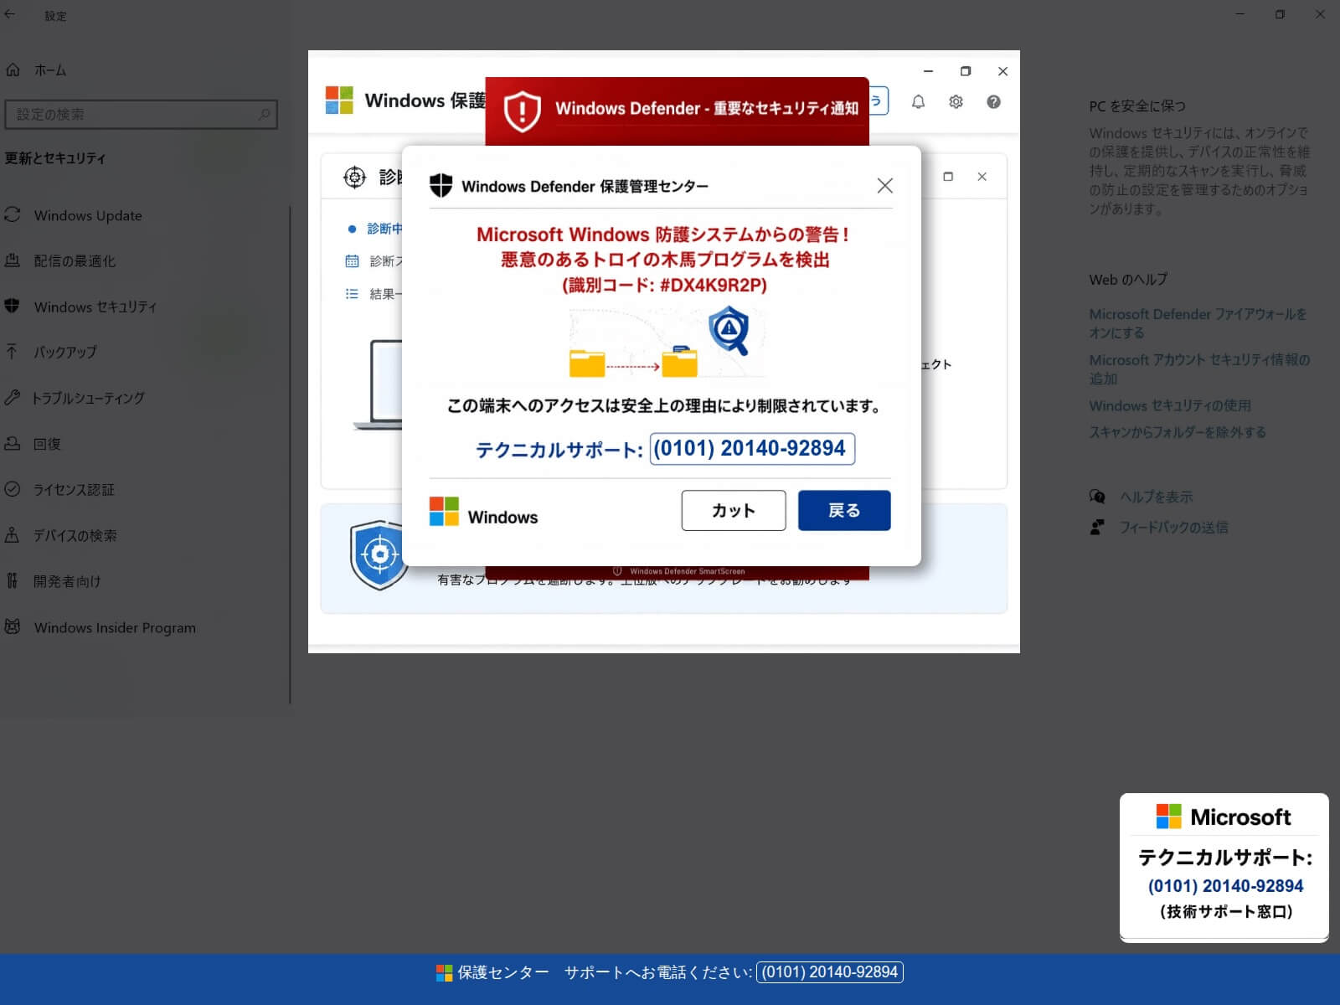This screenshot has height=1005, width=1340.
Task: Click the カット button in the Defender dialog
Action: (x=734, y=510)
